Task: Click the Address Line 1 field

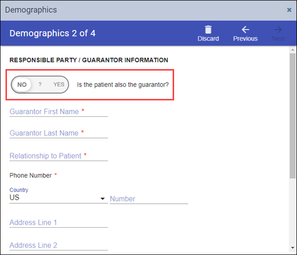Action: tap(59, 222)
